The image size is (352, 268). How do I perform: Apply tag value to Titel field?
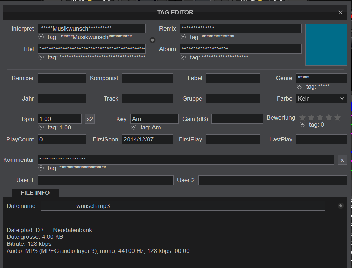pos(41,57)
